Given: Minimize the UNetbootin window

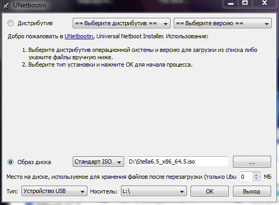Looking at the screenshot, I should [x=231, y=3].
